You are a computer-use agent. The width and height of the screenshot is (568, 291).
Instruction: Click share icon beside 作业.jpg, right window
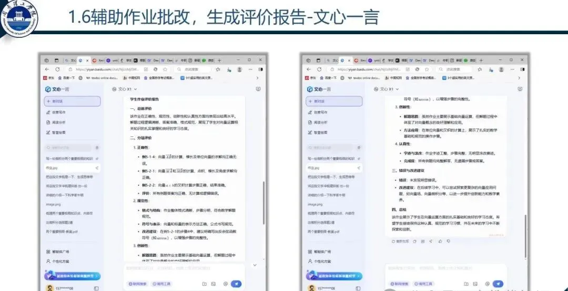pyautogui.click(x=359, y=168)
